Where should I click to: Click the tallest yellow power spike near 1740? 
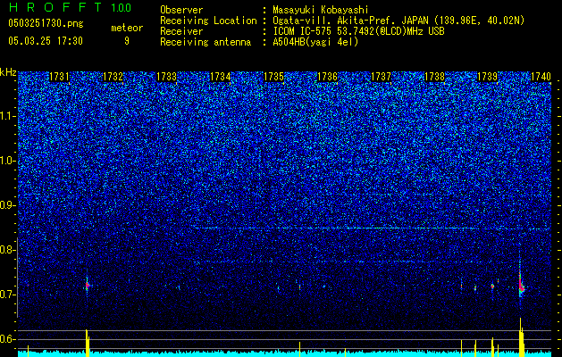[x=520, y=337]
